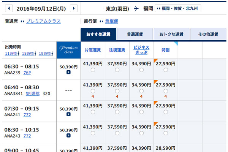
Task: Click 50,390円 Premium price for ANA243
Action: pos(69,130)
